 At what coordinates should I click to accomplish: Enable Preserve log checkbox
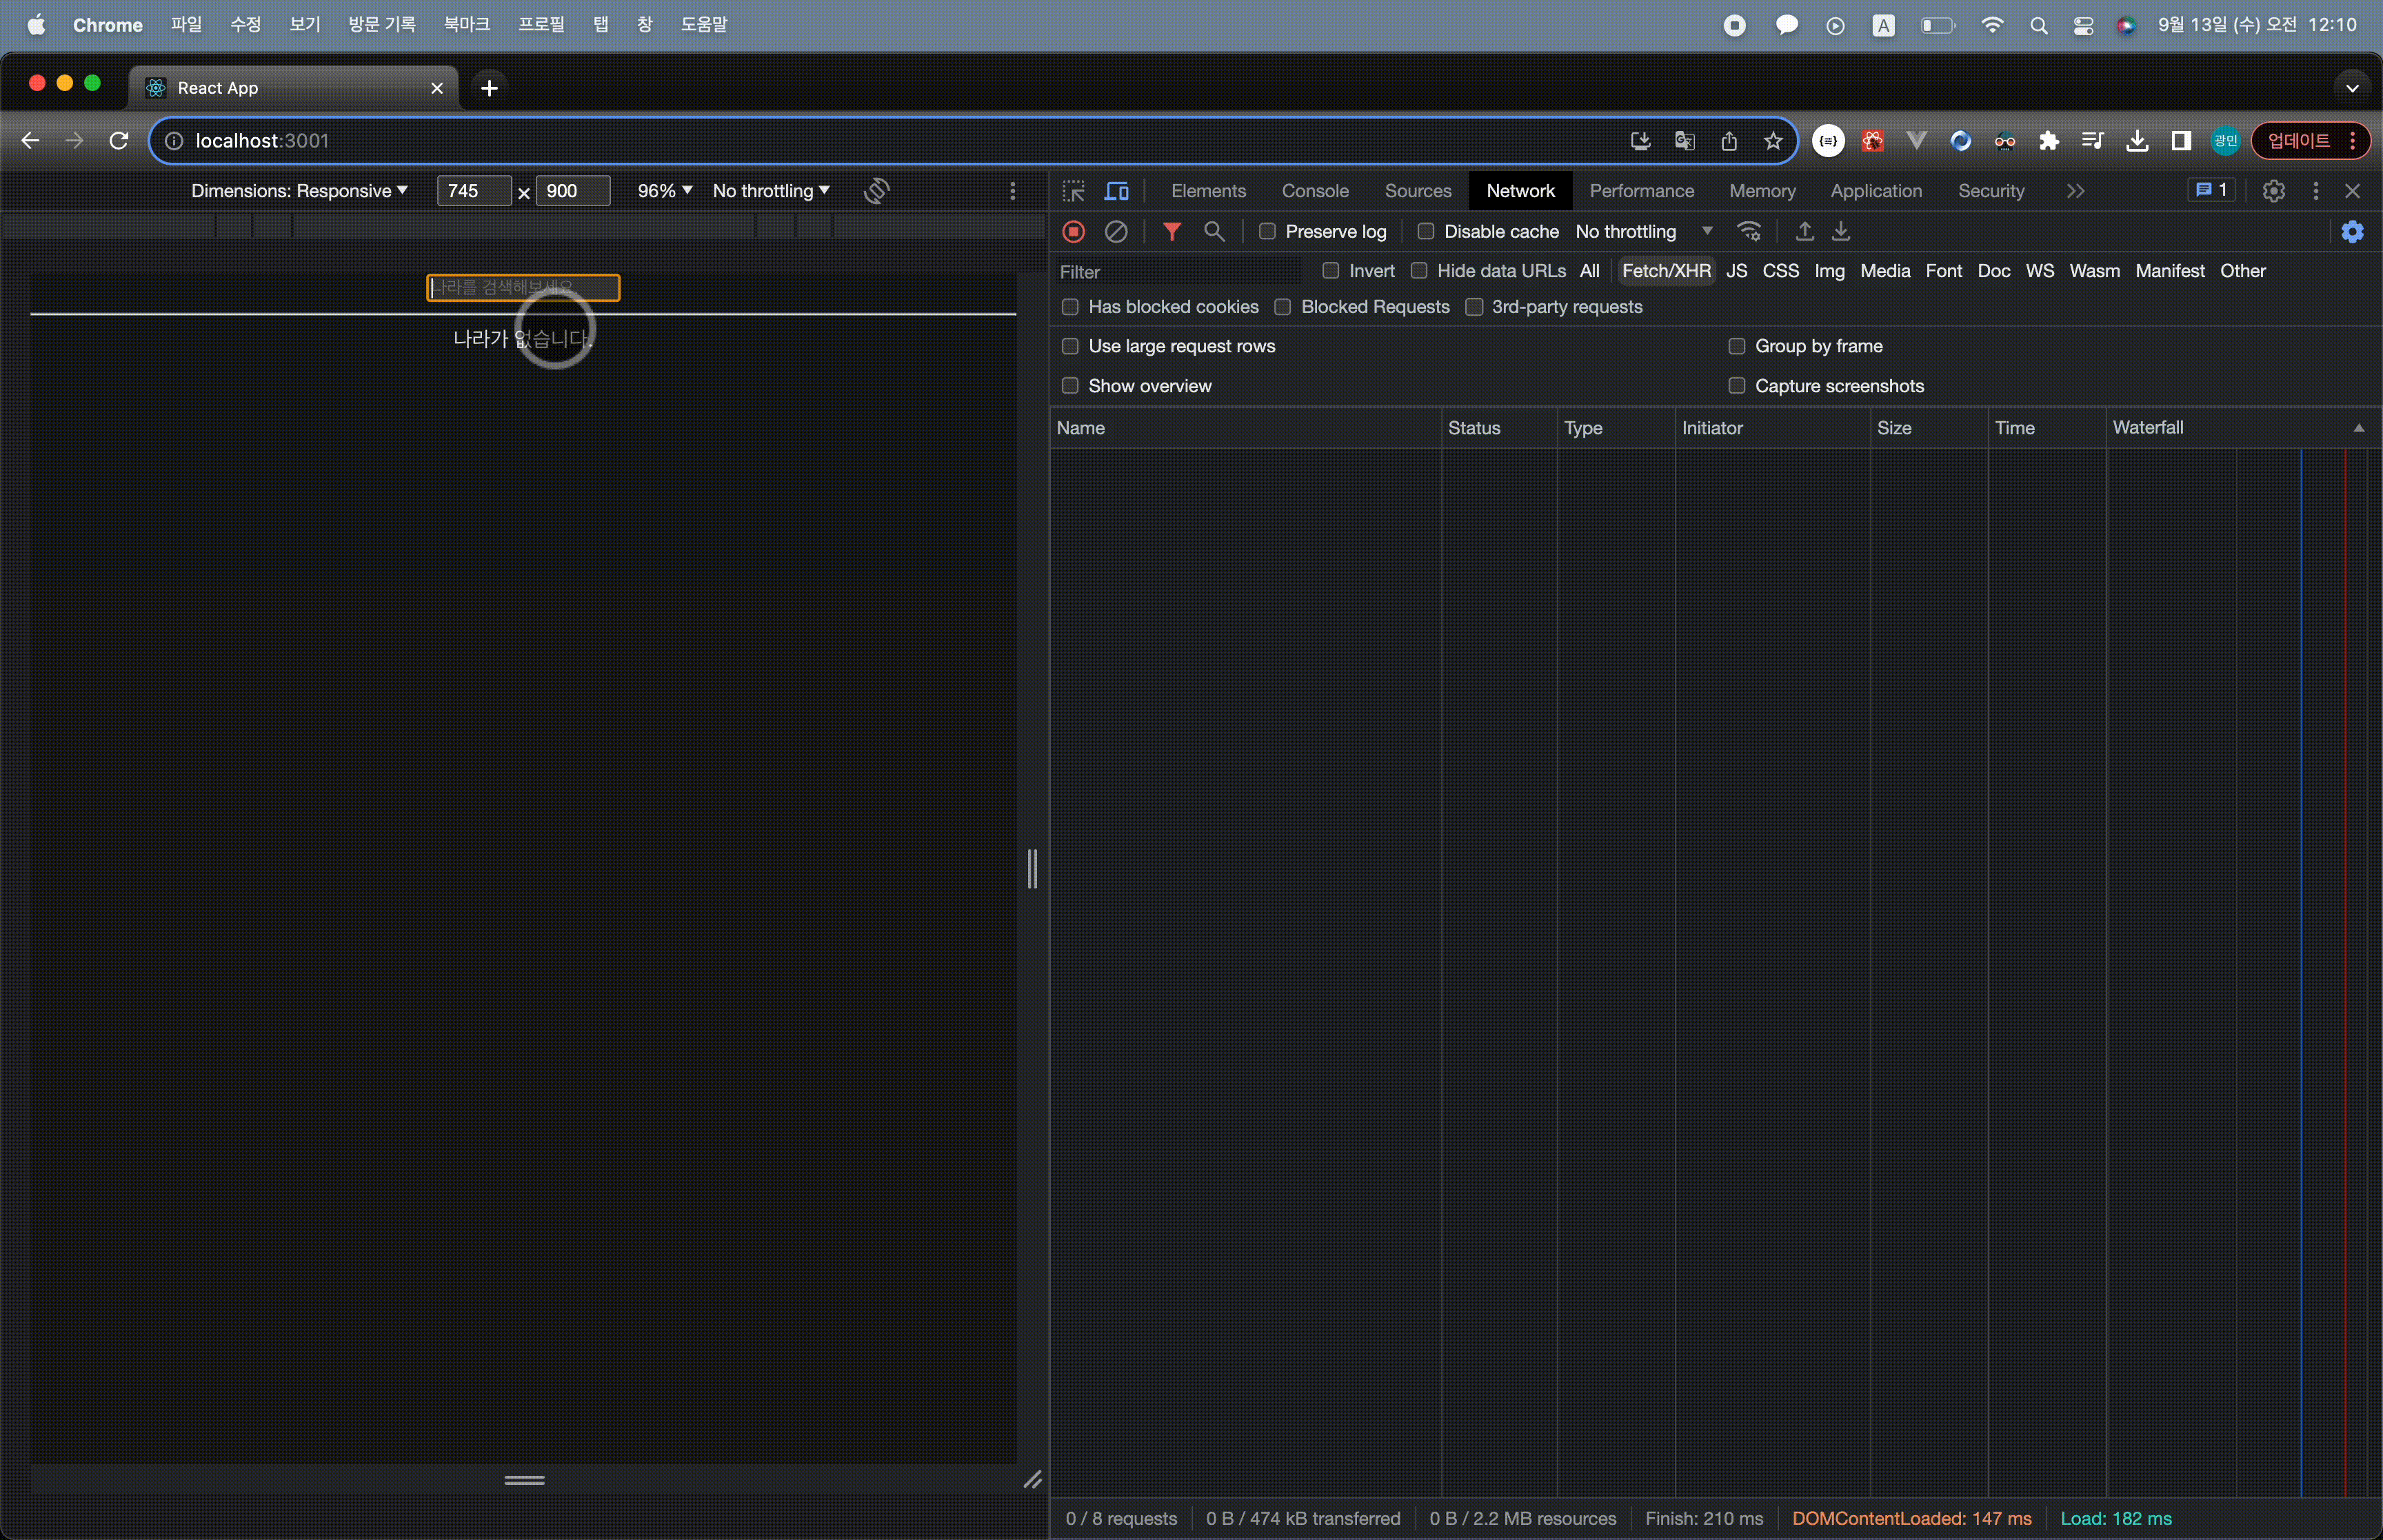click(1267, 232)
